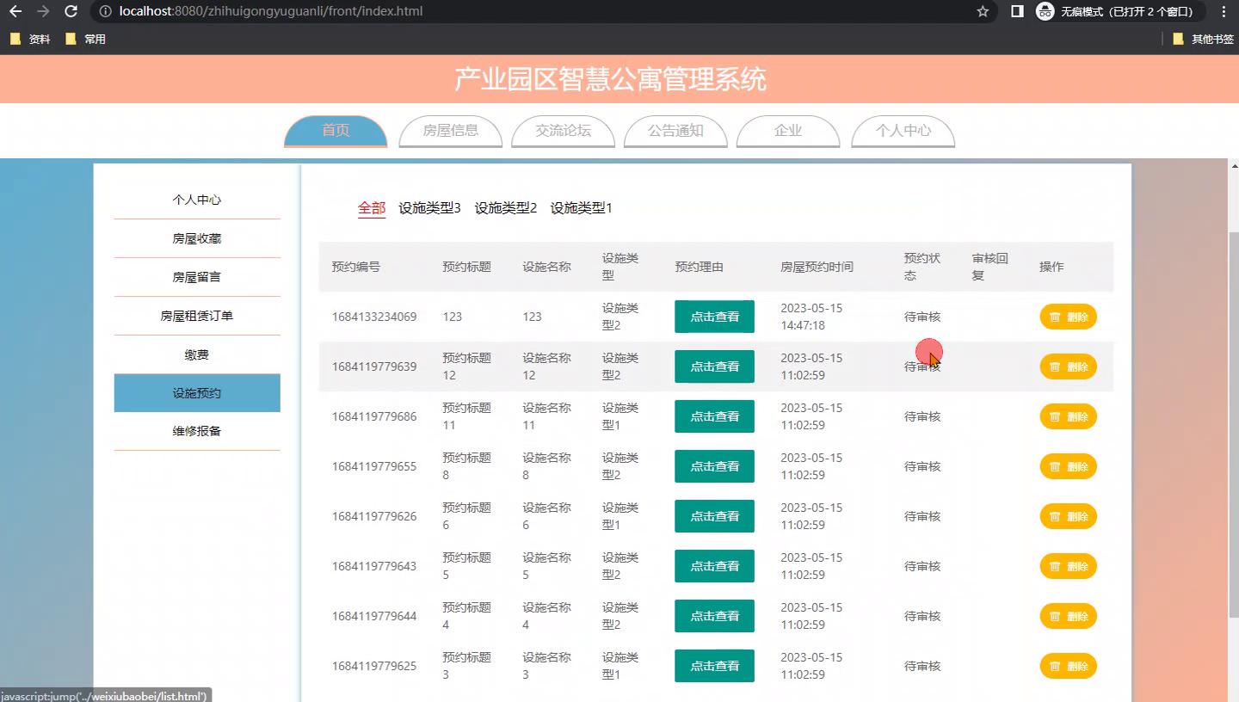Filter by 设施类型2
1239x702 pixels.
pyautogui.click(x=506, y=208)
